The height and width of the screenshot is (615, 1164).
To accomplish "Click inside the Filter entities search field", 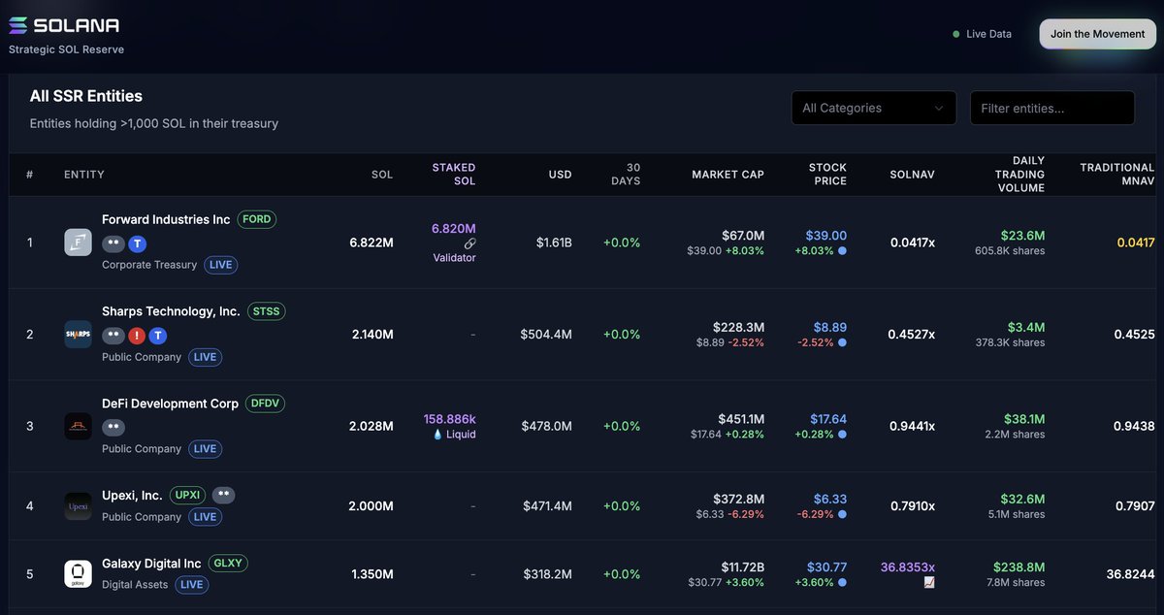I will tap(1052, 108).
